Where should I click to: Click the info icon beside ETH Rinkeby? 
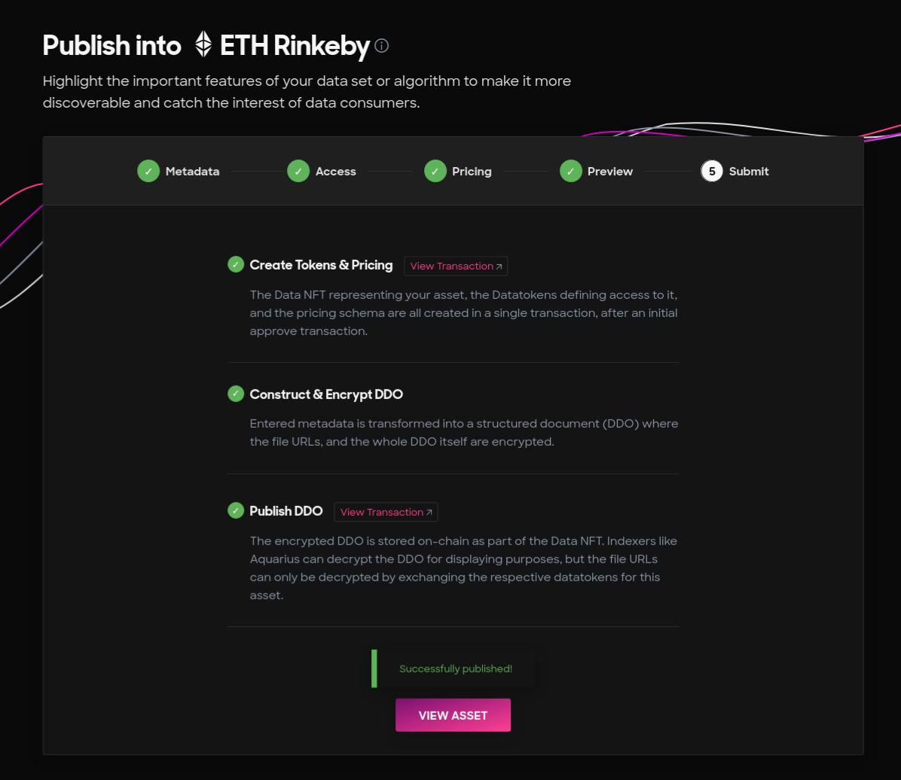coord(381,45)
